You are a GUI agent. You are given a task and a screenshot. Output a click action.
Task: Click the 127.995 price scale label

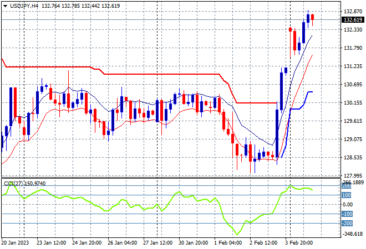point(353,175)
